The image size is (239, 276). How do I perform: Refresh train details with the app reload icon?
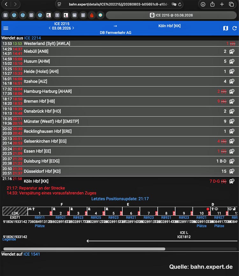[x=235, y=28]
